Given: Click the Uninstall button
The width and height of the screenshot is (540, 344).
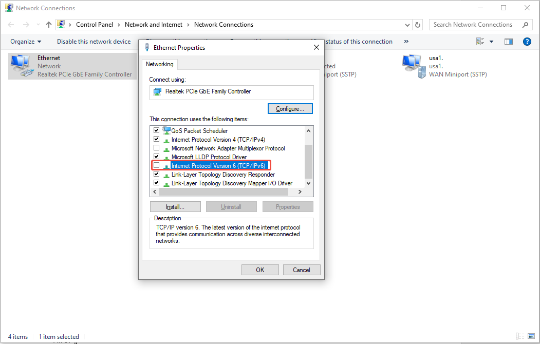Looking at the screenshot, I should [x=231, y=207].
